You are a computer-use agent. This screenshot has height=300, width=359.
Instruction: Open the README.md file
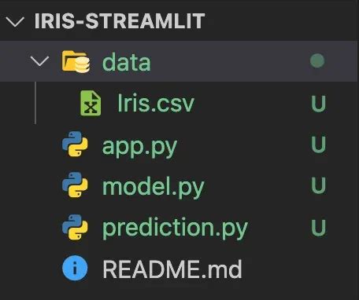(x=172, y=269)
